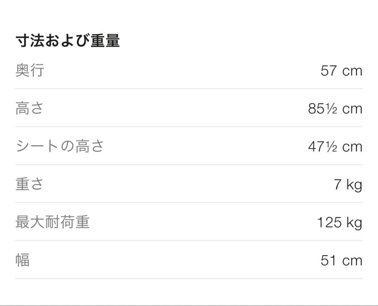
Task: Select the 7 kg weight value
Action: tap(348, 185)
